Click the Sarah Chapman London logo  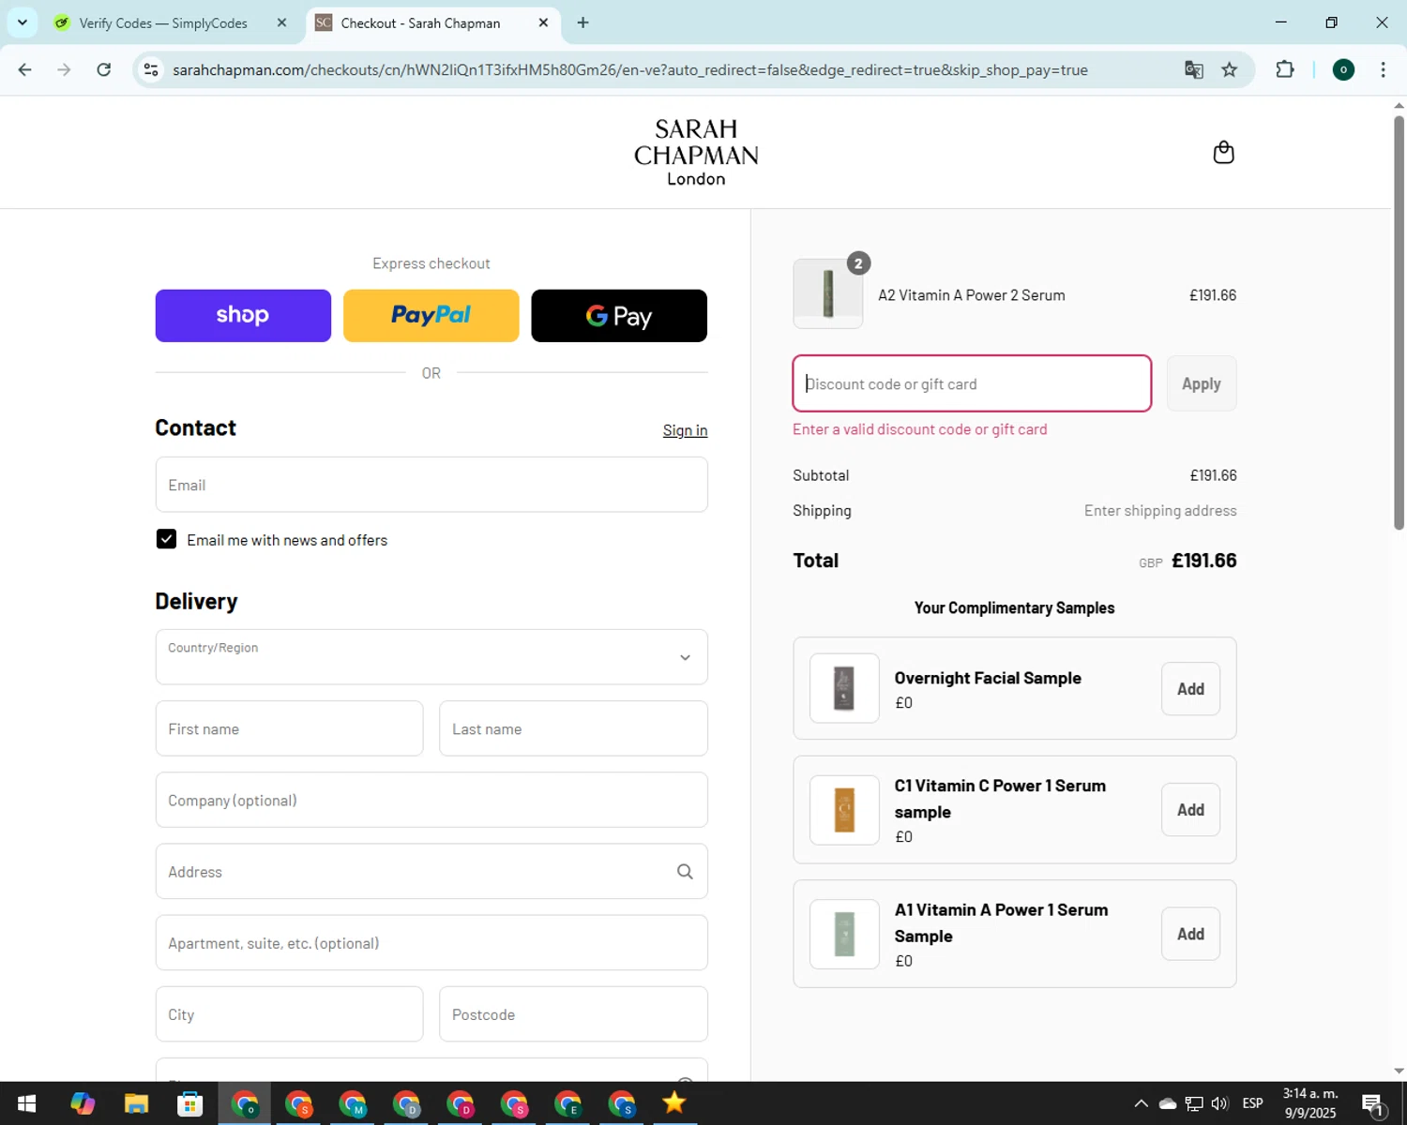pyautogui.click(x=696, y=152)
